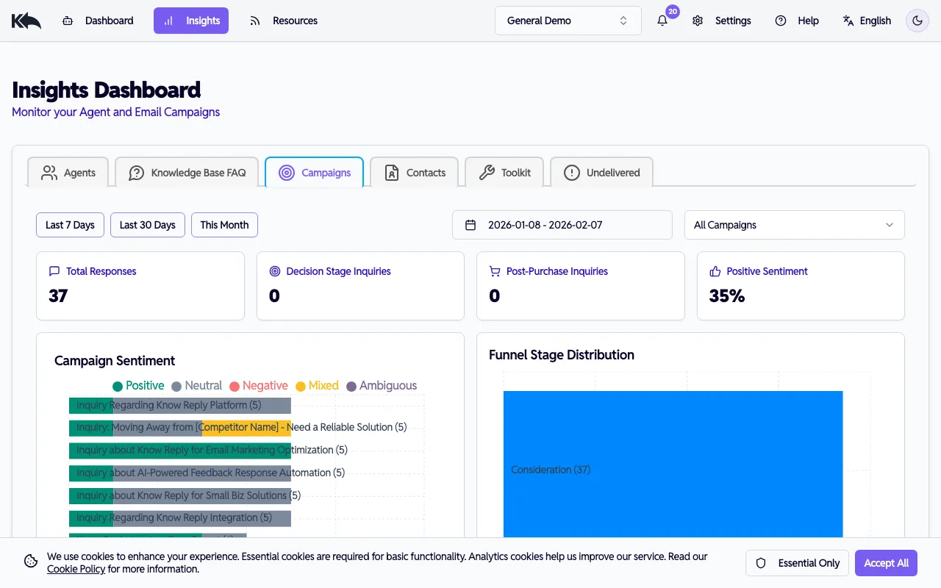Click the Know Reply logo
This screenshot has height=588, width=941.
pos(26,20)
